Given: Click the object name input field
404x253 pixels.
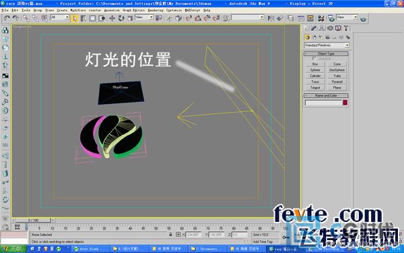Looking at the screenshot, I should point(323,103).
